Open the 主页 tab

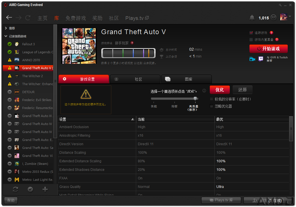click(43, 18)
